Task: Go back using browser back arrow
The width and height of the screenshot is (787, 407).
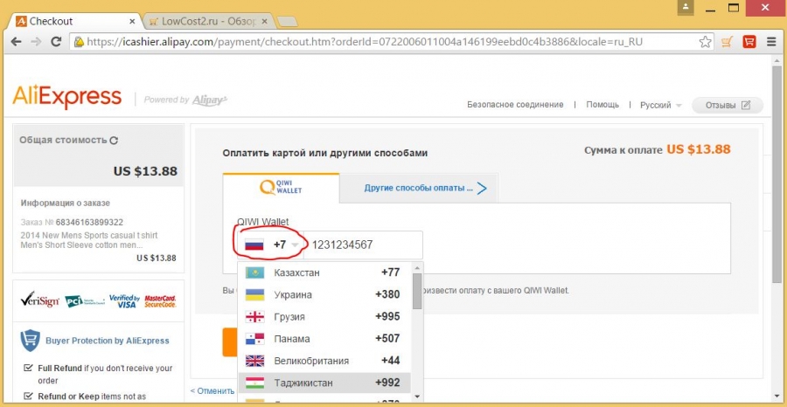Action: [16, 42]
